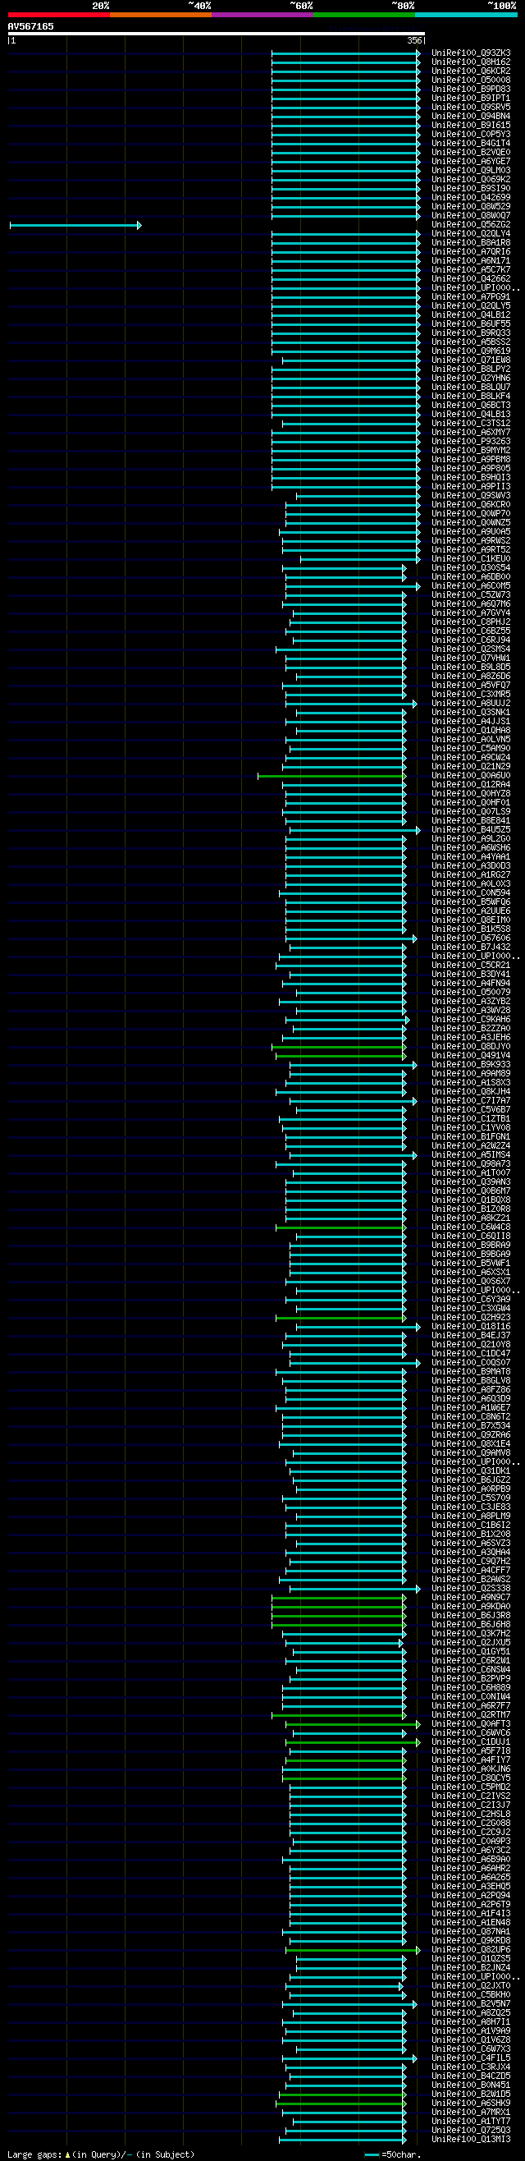Select label UniRef100_A7PG91
The height and width of the screenshot is (2161, 525).
[x=471, y=297]
